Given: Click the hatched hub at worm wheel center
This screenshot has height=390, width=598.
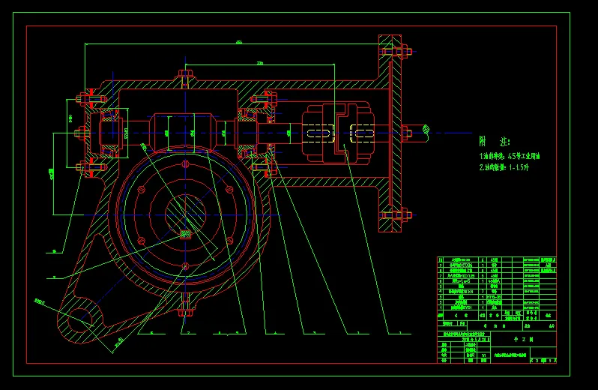Looking at the screenshot, I should (185, 214).
